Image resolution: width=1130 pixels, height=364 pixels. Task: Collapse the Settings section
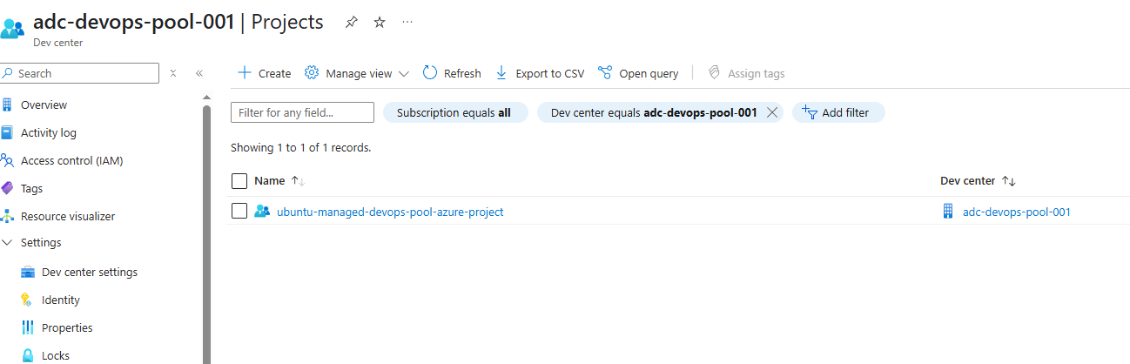pos(8,243)
